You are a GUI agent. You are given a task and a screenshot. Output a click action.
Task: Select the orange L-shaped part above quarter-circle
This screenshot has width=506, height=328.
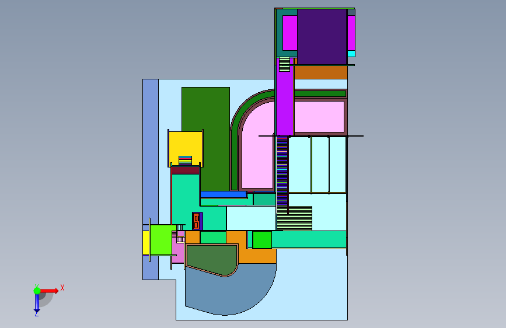[x=257, y=255]
